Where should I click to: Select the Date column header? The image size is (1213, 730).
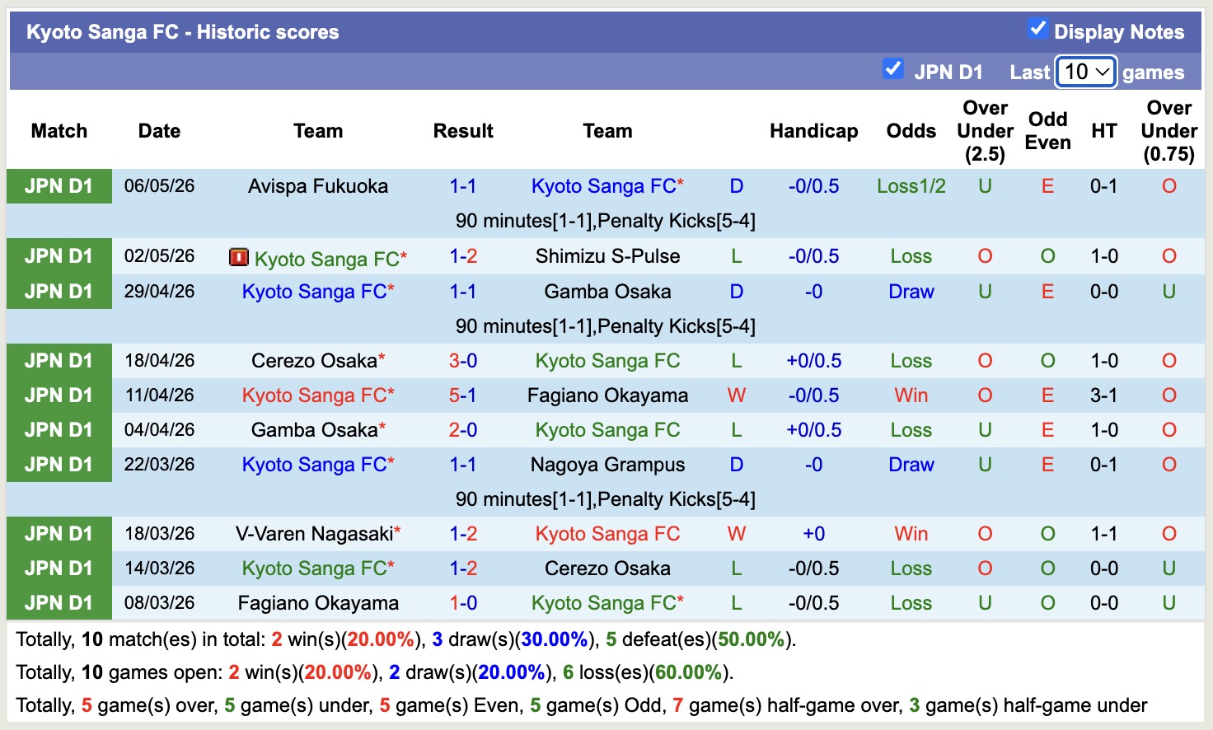(x=159, y=131)
